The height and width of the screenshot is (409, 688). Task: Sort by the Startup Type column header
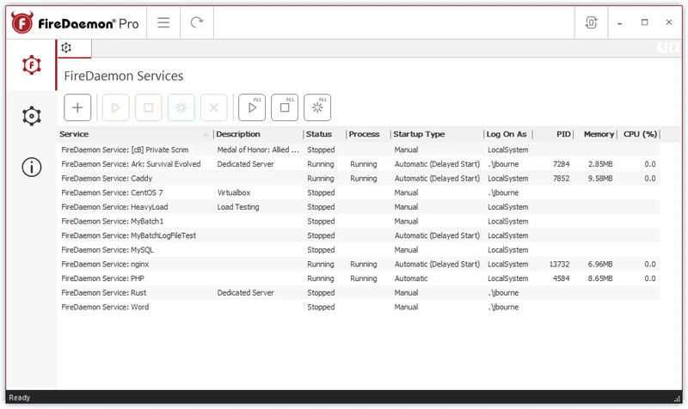click(438, 134)
